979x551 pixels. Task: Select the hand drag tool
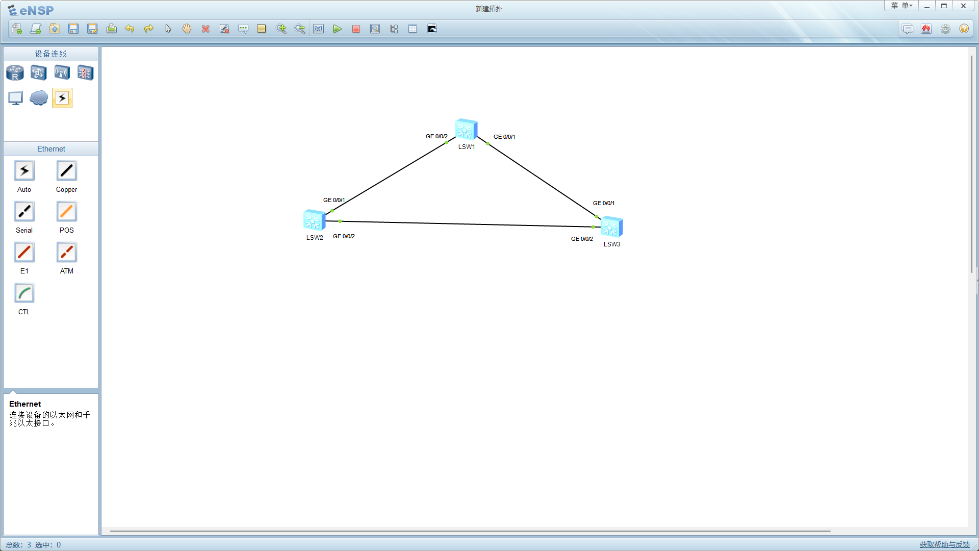(187, 29)
